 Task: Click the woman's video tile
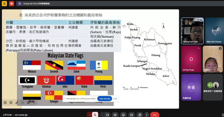coord(213,59)
